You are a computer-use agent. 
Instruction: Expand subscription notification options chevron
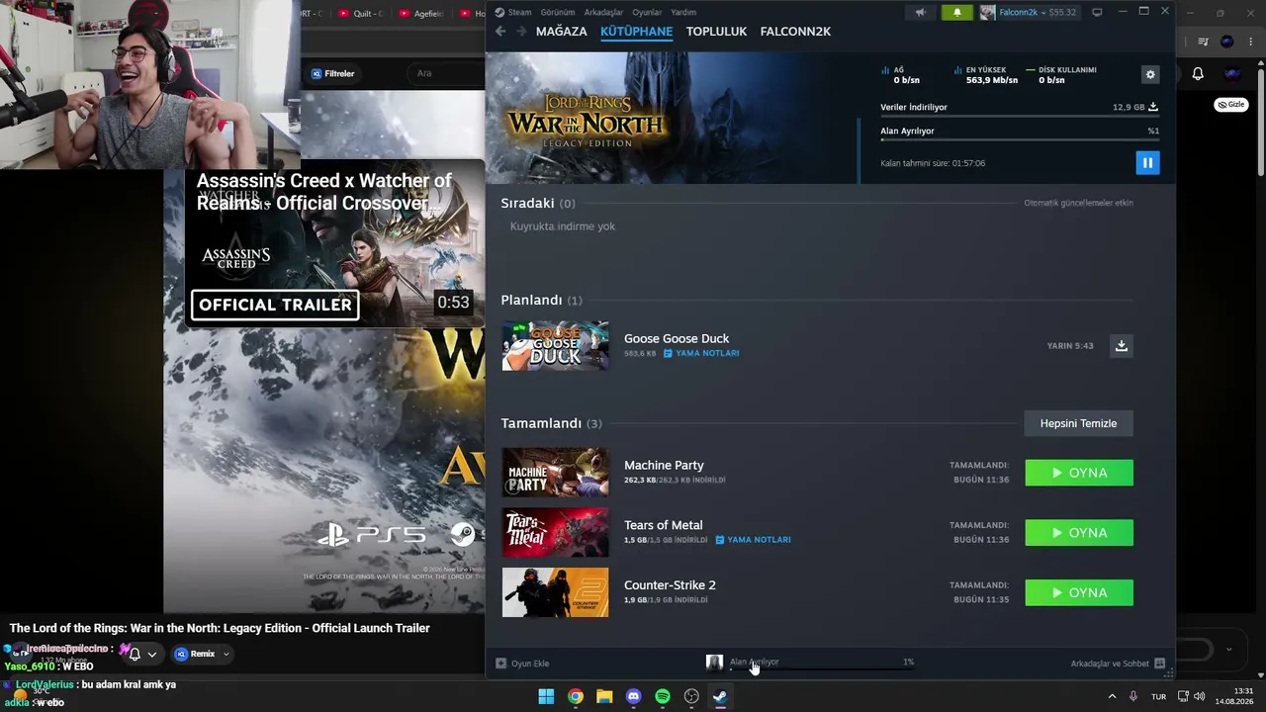click(x=151, y=654)
